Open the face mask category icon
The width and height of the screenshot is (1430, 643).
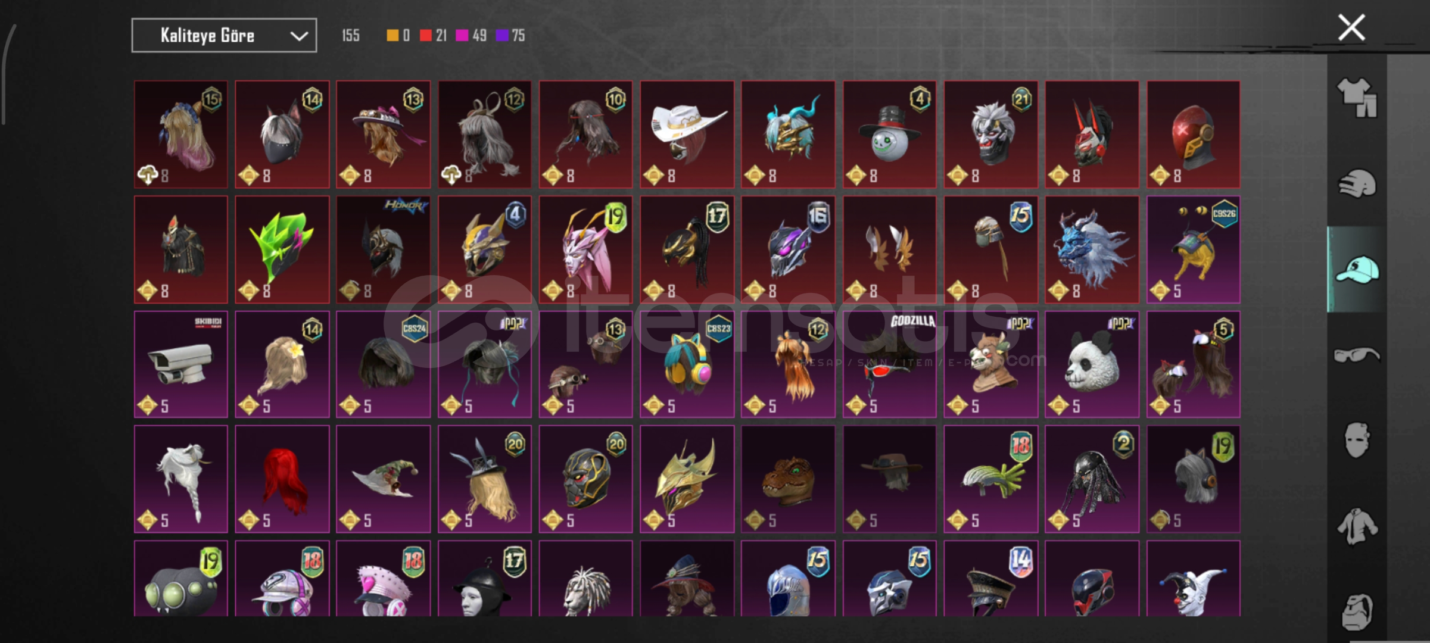click(1357, 440)
